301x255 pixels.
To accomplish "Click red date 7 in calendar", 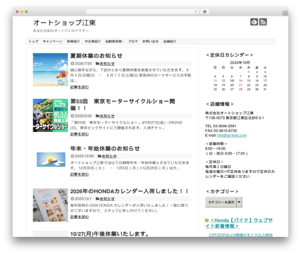I will coord(240,77).
